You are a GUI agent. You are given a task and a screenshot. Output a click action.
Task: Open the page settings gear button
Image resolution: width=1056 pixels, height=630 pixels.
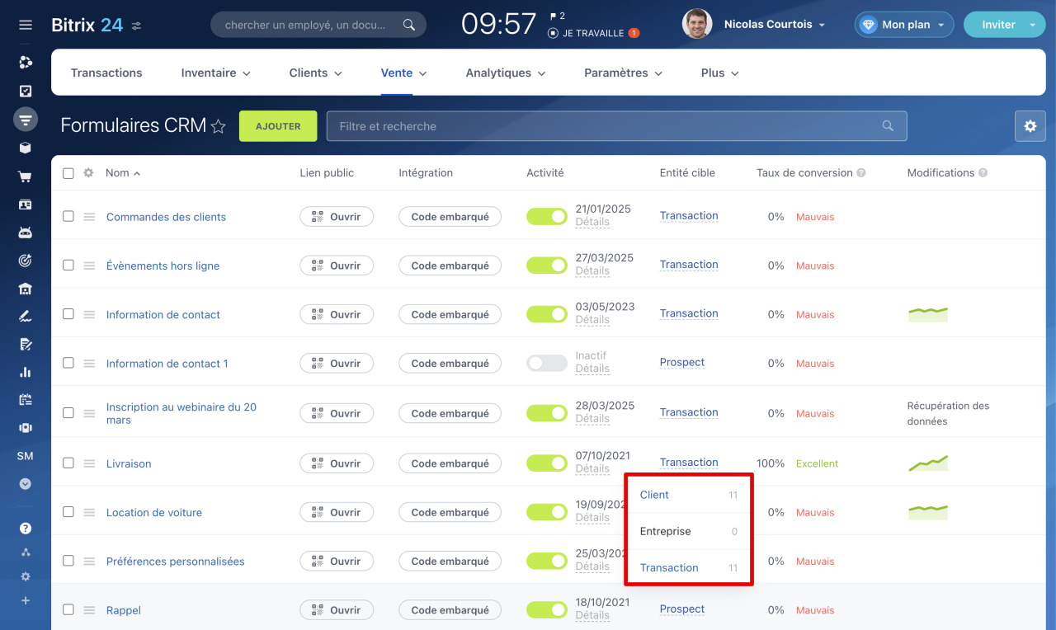click(1030, 126)
